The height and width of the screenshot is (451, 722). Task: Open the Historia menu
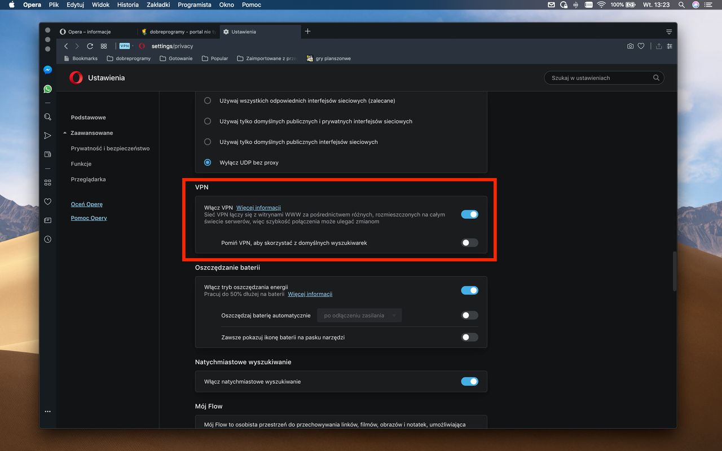[x=128, y=5]
